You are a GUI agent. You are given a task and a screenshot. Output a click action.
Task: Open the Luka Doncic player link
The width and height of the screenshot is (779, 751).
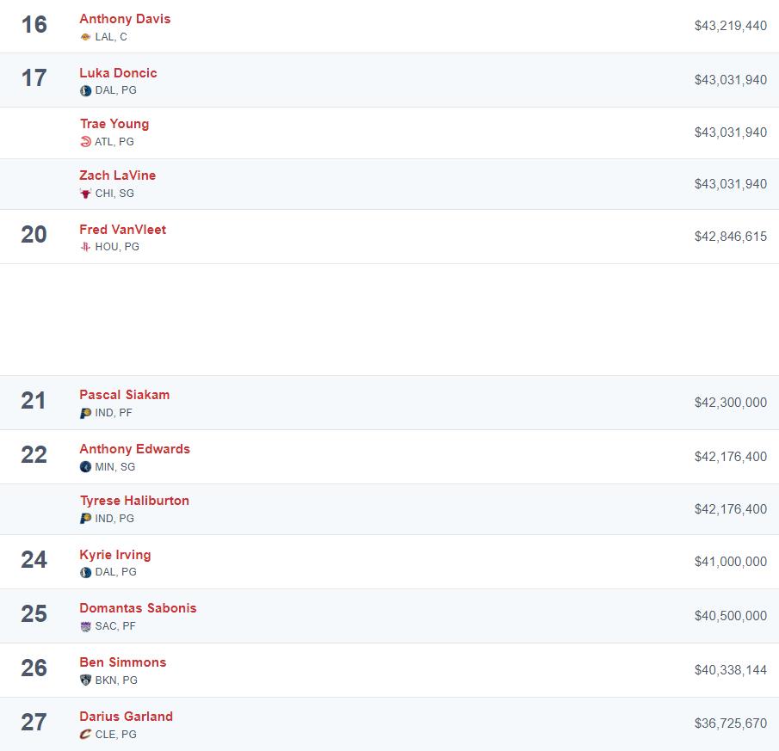118,73
